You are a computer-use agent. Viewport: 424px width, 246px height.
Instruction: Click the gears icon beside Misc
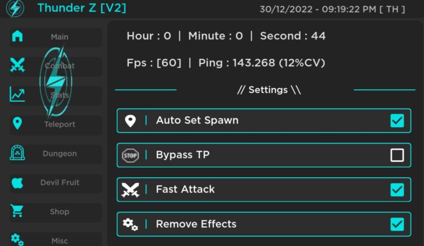[18, 239]
